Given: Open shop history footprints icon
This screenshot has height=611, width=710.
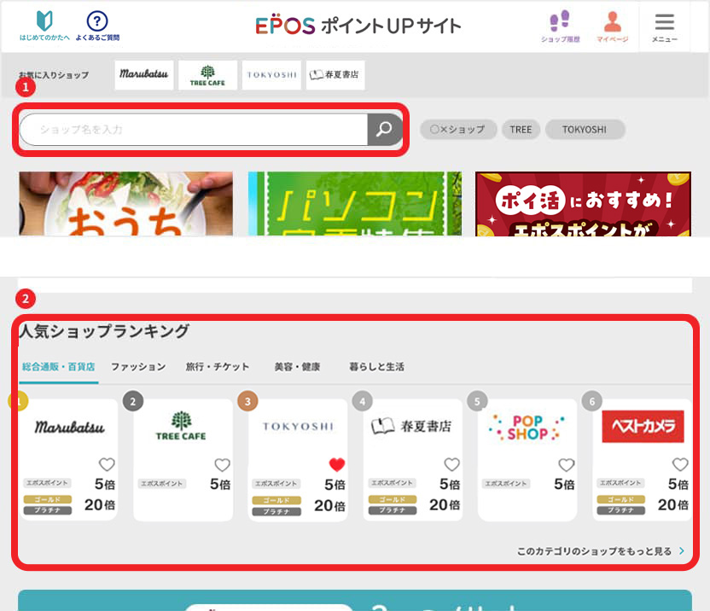Looking at the screenshot, I should pos(560,21).
